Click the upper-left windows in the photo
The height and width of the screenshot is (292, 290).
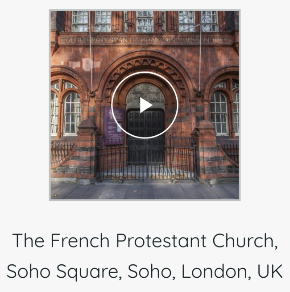tap(91, 21)
